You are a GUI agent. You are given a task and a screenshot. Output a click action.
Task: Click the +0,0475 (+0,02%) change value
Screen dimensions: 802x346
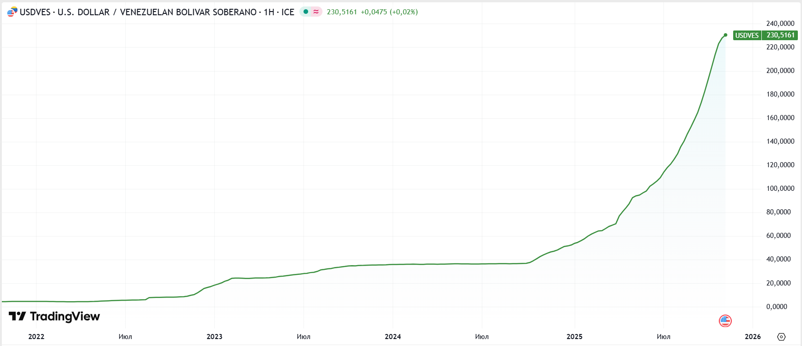pos(389,12)
